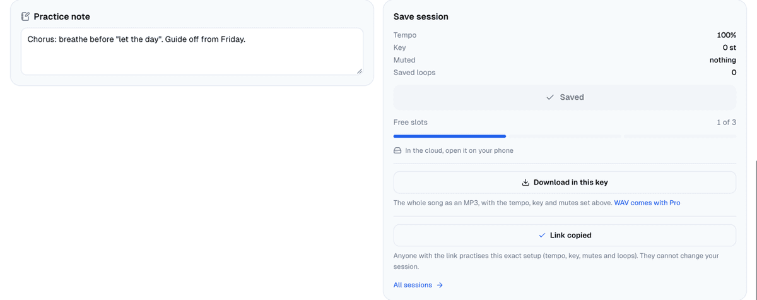This screenshot has height=300, width=757.
Task: Download the song in this key
Action: [565, 183]
